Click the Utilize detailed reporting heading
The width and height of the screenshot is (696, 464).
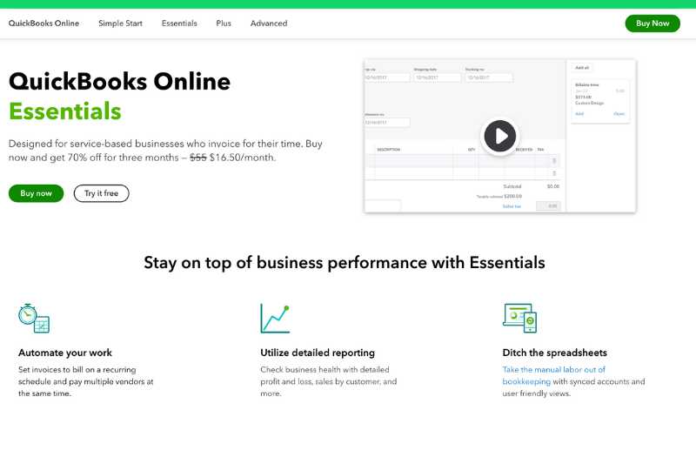click(x=318, y=353)
